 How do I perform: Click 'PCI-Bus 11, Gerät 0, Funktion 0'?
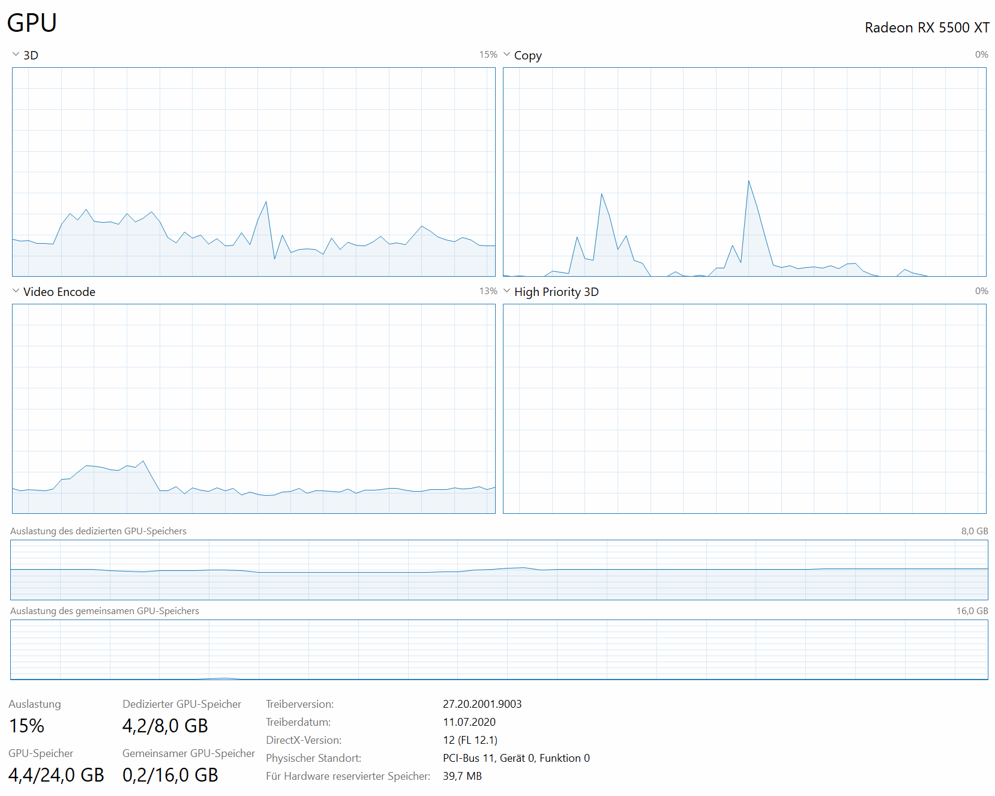pos(517,758)
